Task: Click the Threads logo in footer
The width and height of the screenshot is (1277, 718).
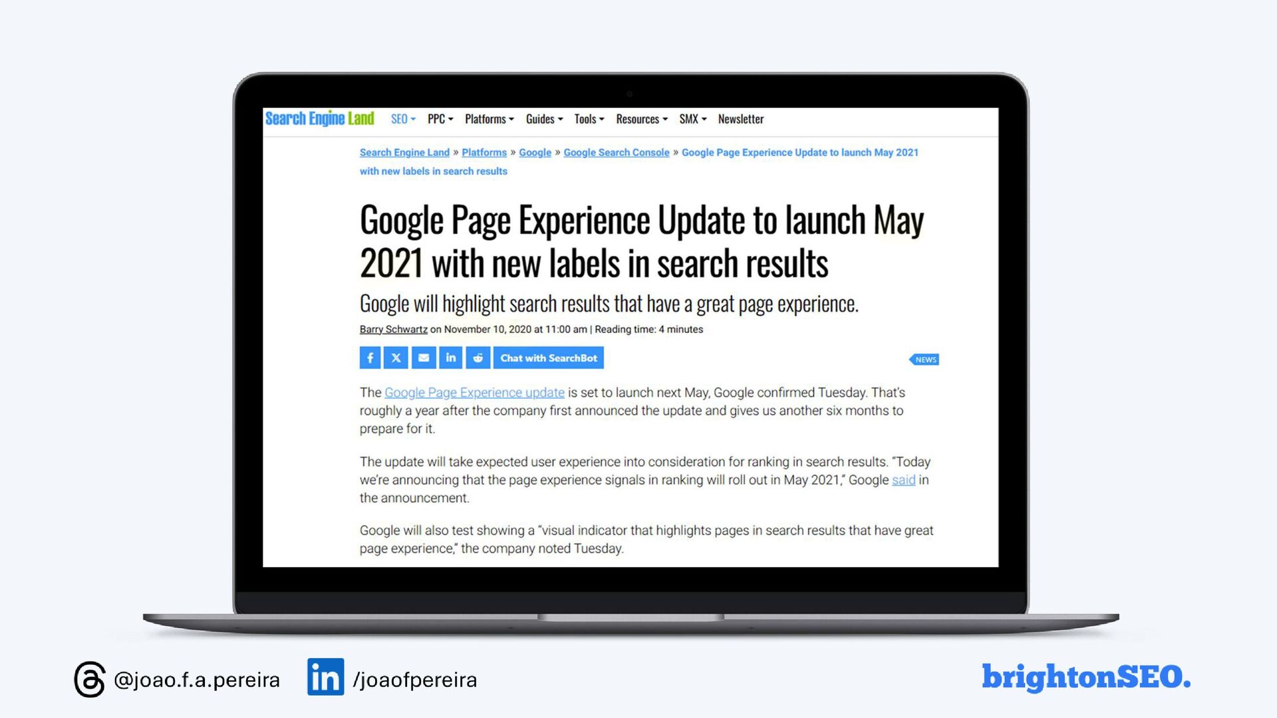Action: tap(90, 679)
